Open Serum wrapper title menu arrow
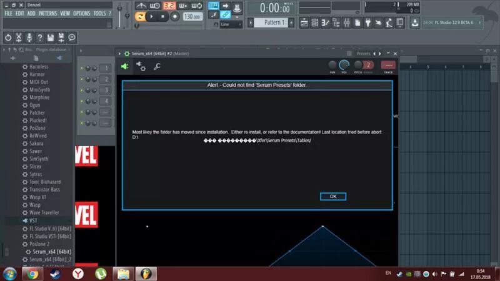 pyautogui.click(x=120, y=54)
